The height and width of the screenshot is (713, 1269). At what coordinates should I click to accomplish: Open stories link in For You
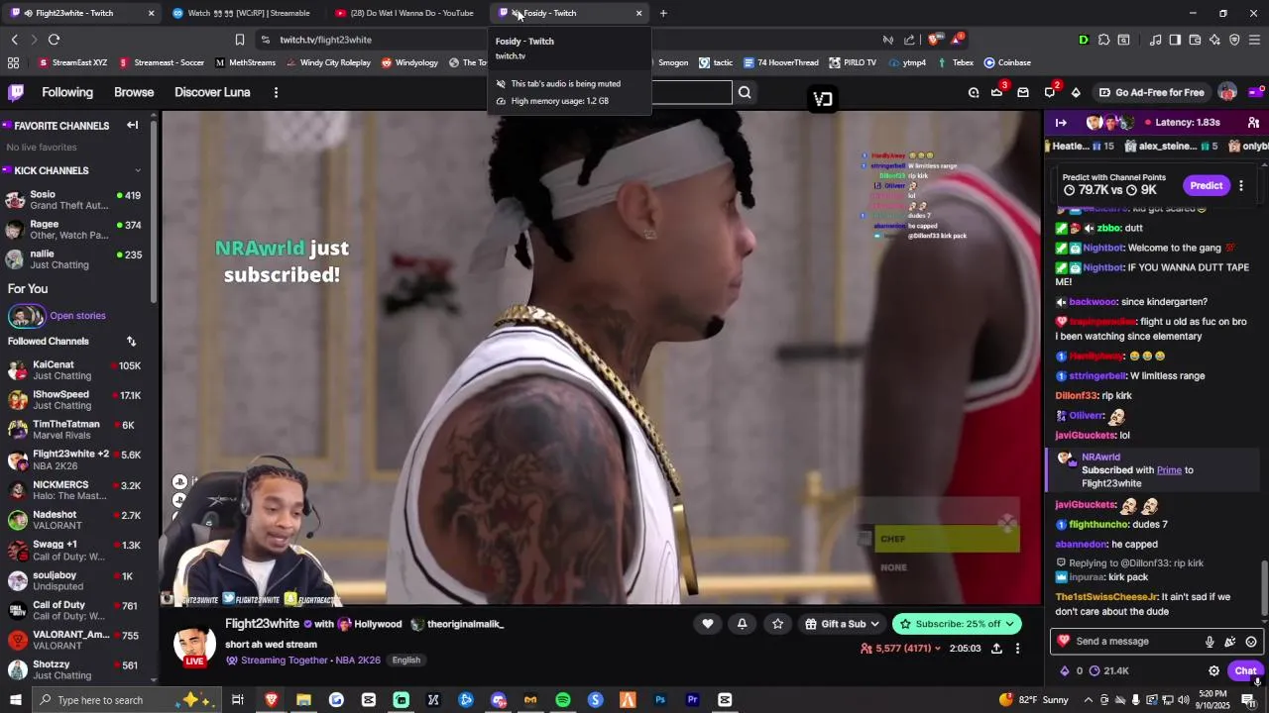(77, 316)
